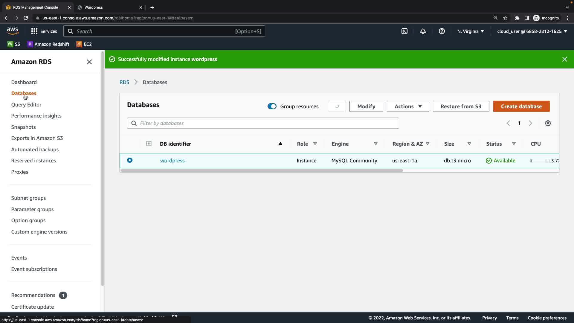Expand cloud_user account menu
574x323 pixels.
point(532,31)
